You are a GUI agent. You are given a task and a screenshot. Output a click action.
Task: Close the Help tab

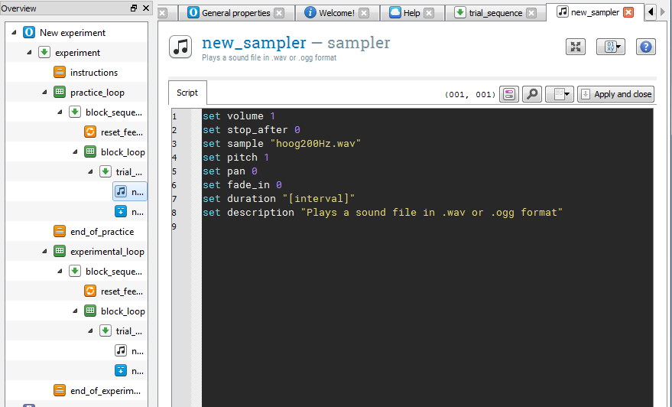(429, 13)
